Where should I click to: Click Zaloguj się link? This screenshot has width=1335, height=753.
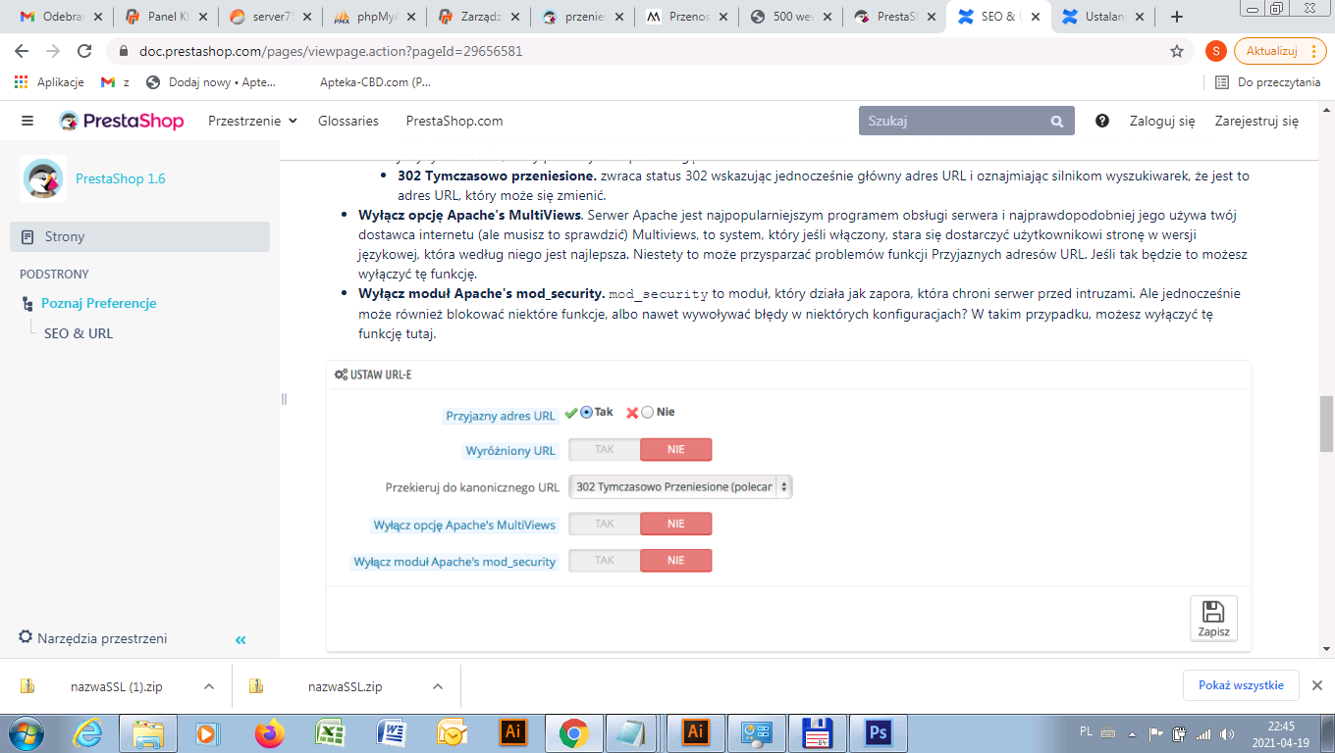click(x=1162, y=122)
